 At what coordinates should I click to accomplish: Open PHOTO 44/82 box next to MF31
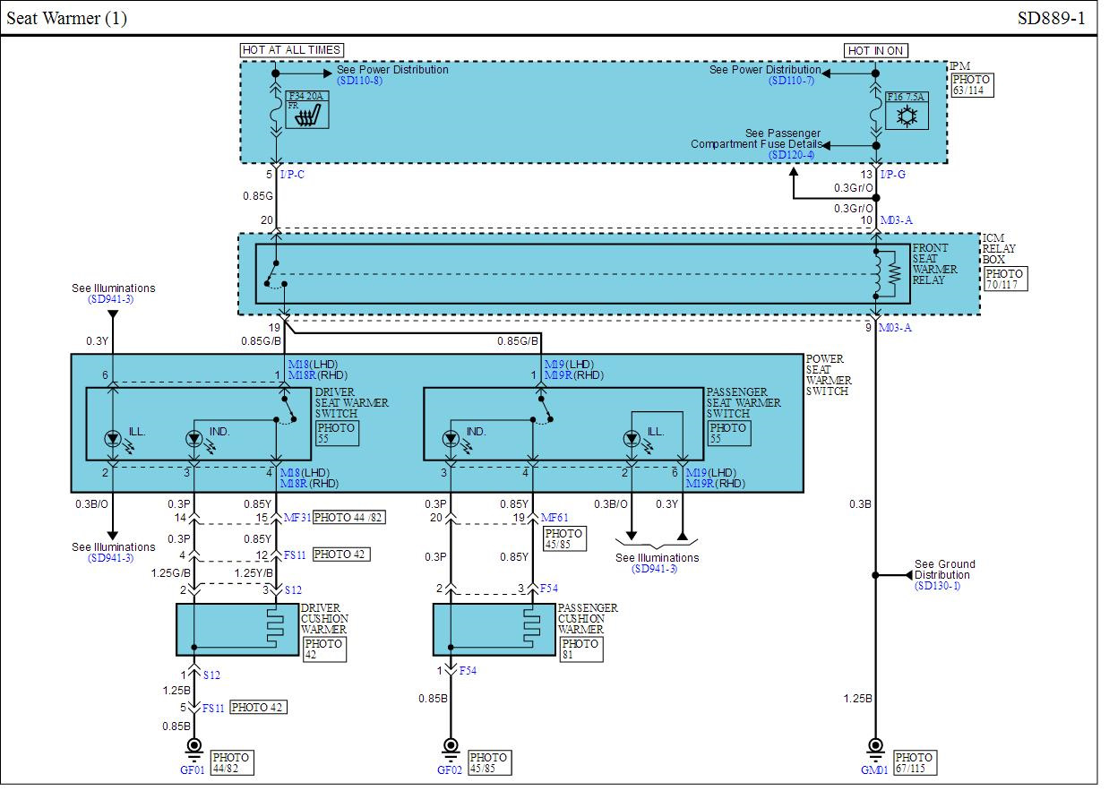point(348,518)
